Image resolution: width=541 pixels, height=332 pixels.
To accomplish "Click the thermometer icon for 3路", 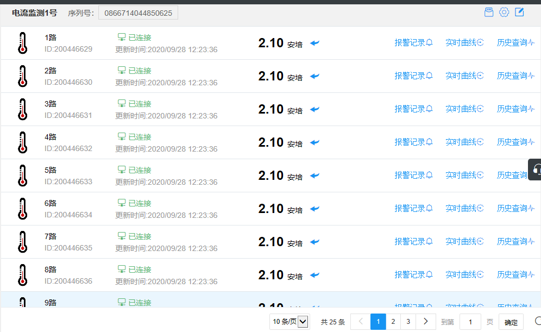I will click(x=22, y=109).
